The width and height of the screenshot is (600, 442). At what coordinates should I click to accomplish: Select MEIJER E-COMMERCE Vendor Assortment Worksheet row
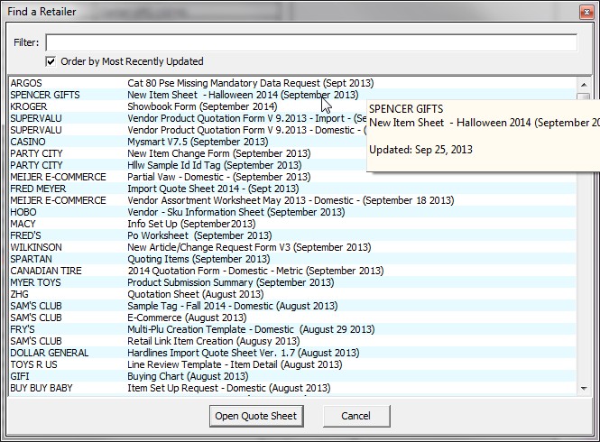pyautogui.click(x=292, y=200)
